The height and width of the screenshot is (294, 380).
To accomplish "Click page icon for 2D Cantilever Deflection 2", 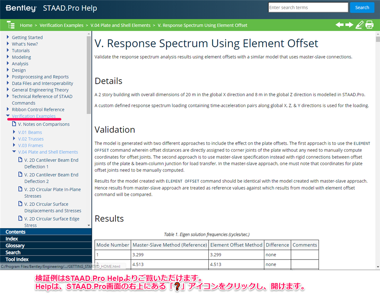I will (x=20, y=174).
